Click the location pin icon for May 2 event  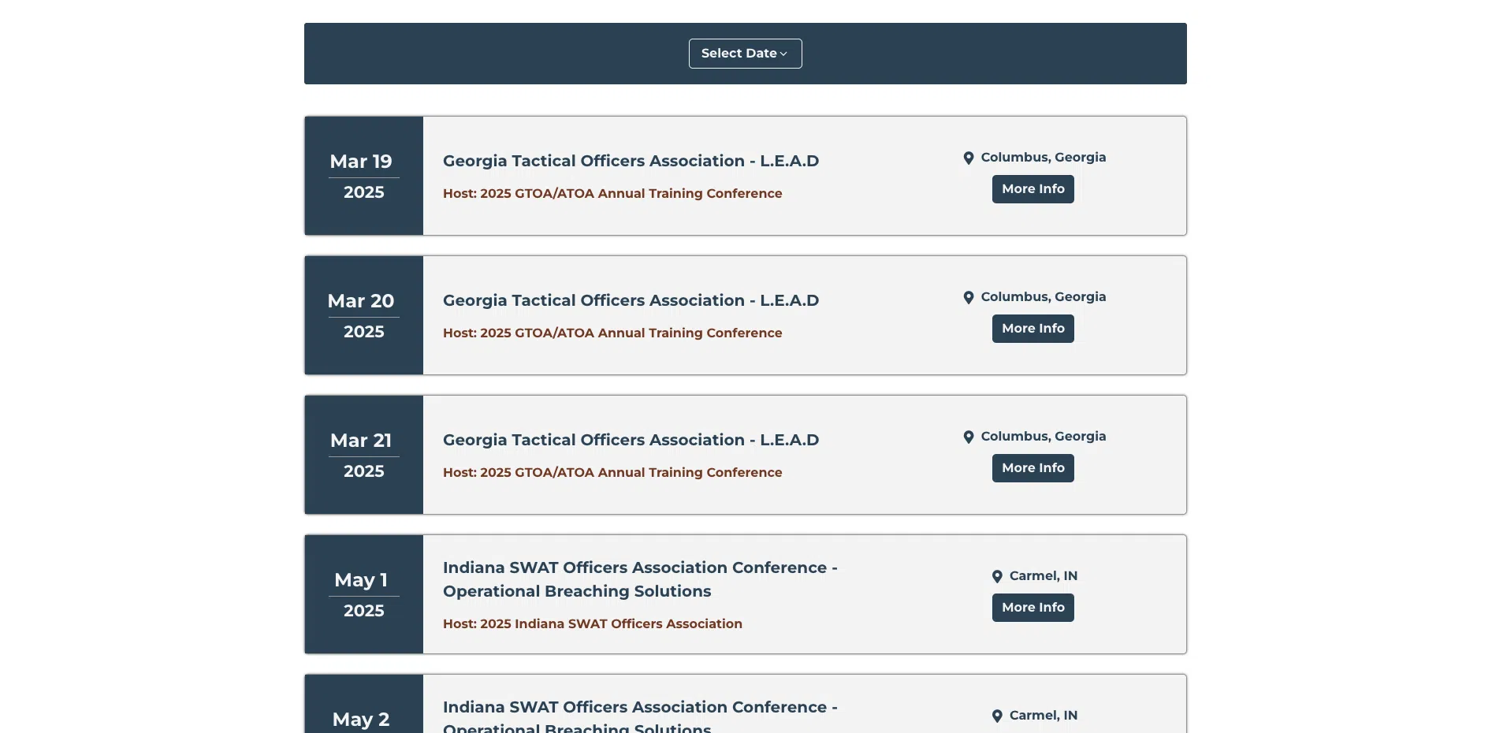point(997,716)
